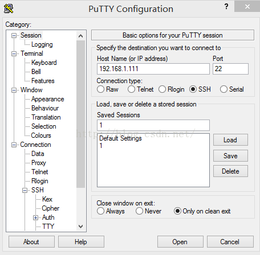
Task: Open the Session category
Action: point(31,35)
